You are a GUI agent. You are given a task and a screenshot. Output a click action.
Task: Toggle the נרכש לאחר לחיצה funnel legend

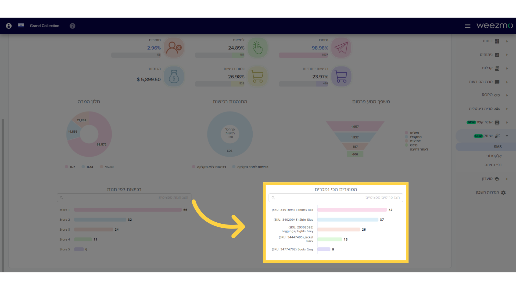pos(417,147)
